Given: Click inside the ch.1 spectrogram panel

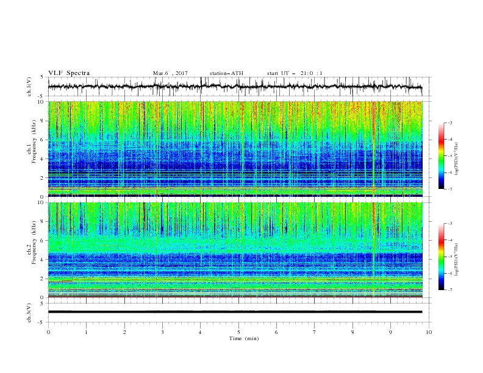Looking at the screenshot, I should pos(235,149).
